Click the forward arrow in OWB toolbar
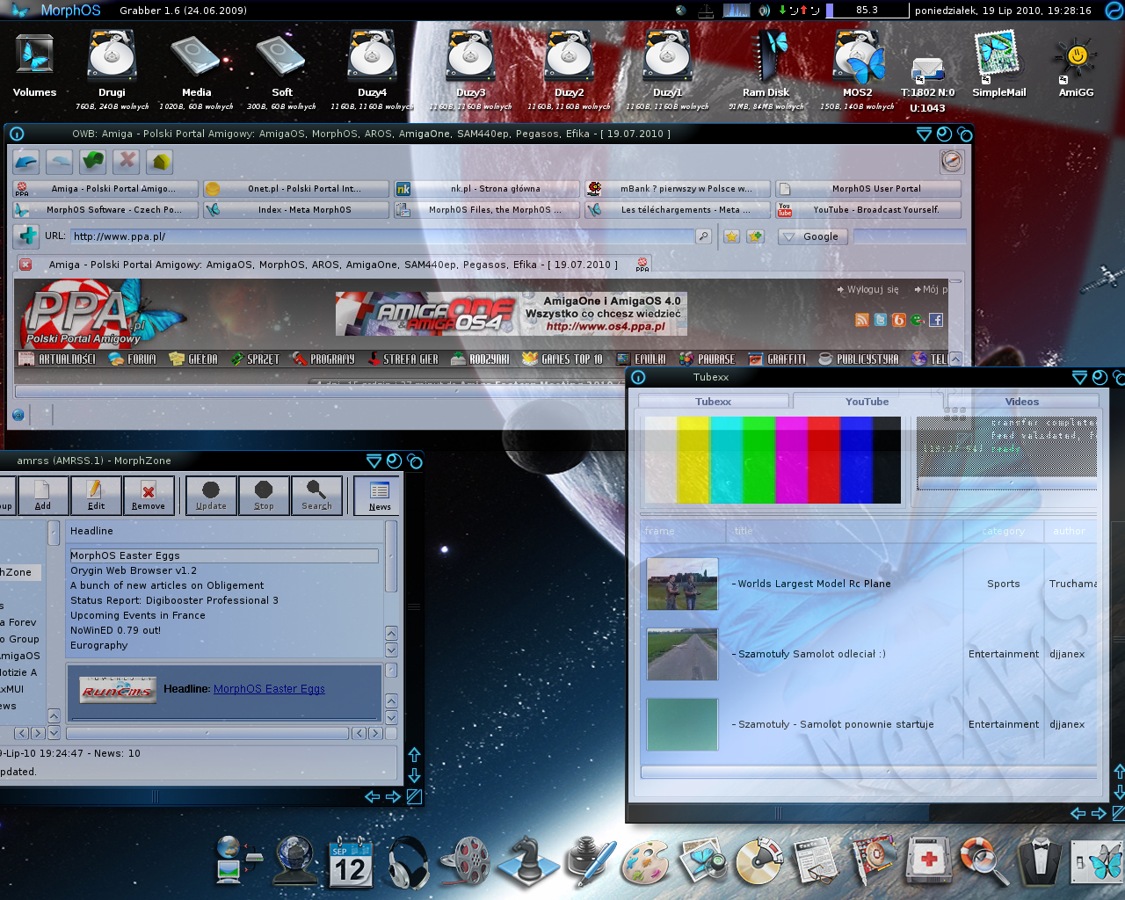This screenshot has height=900, width=1125. pos(60,162)
